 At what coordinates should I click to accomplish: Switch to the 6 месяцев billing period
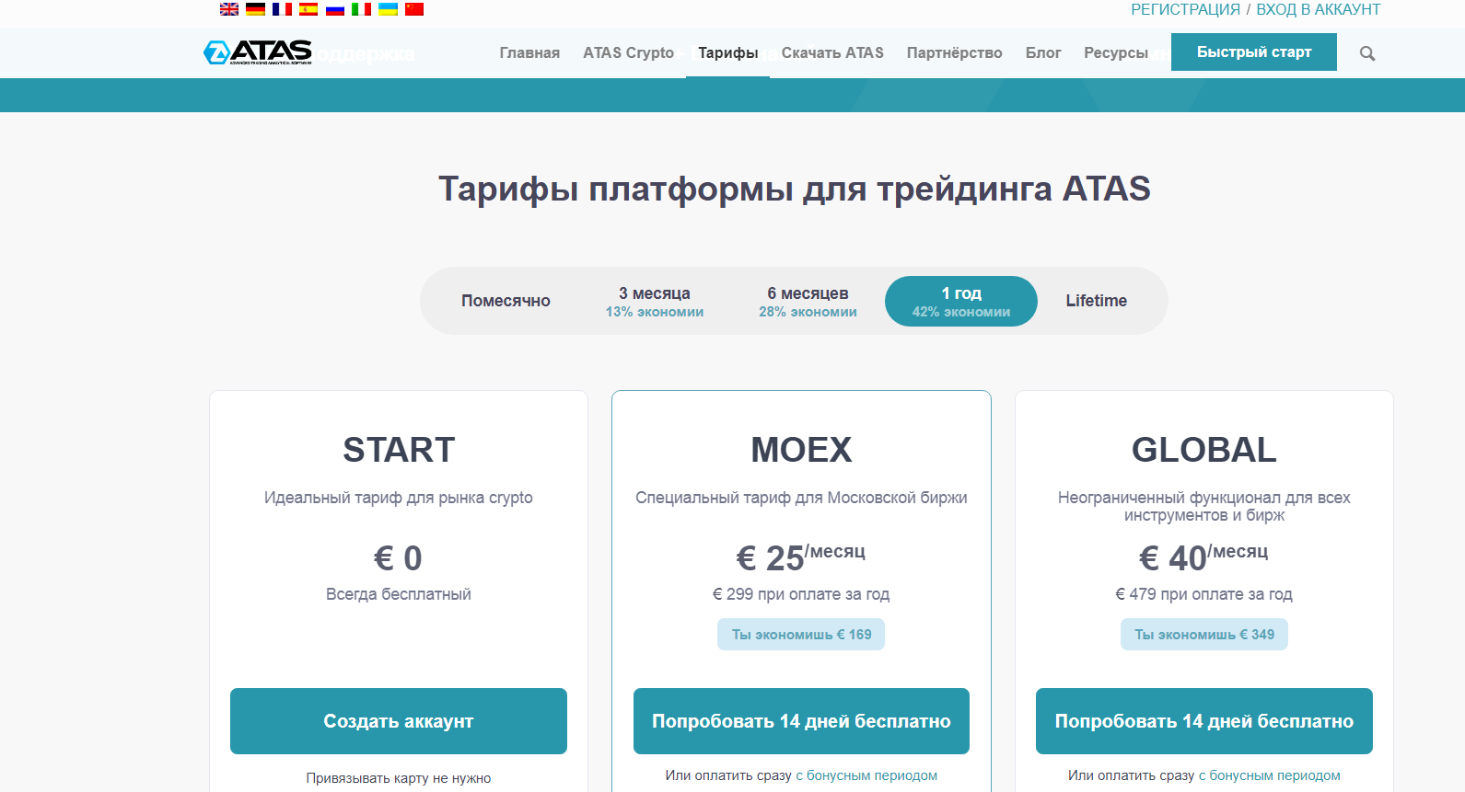tap(808, 301)
